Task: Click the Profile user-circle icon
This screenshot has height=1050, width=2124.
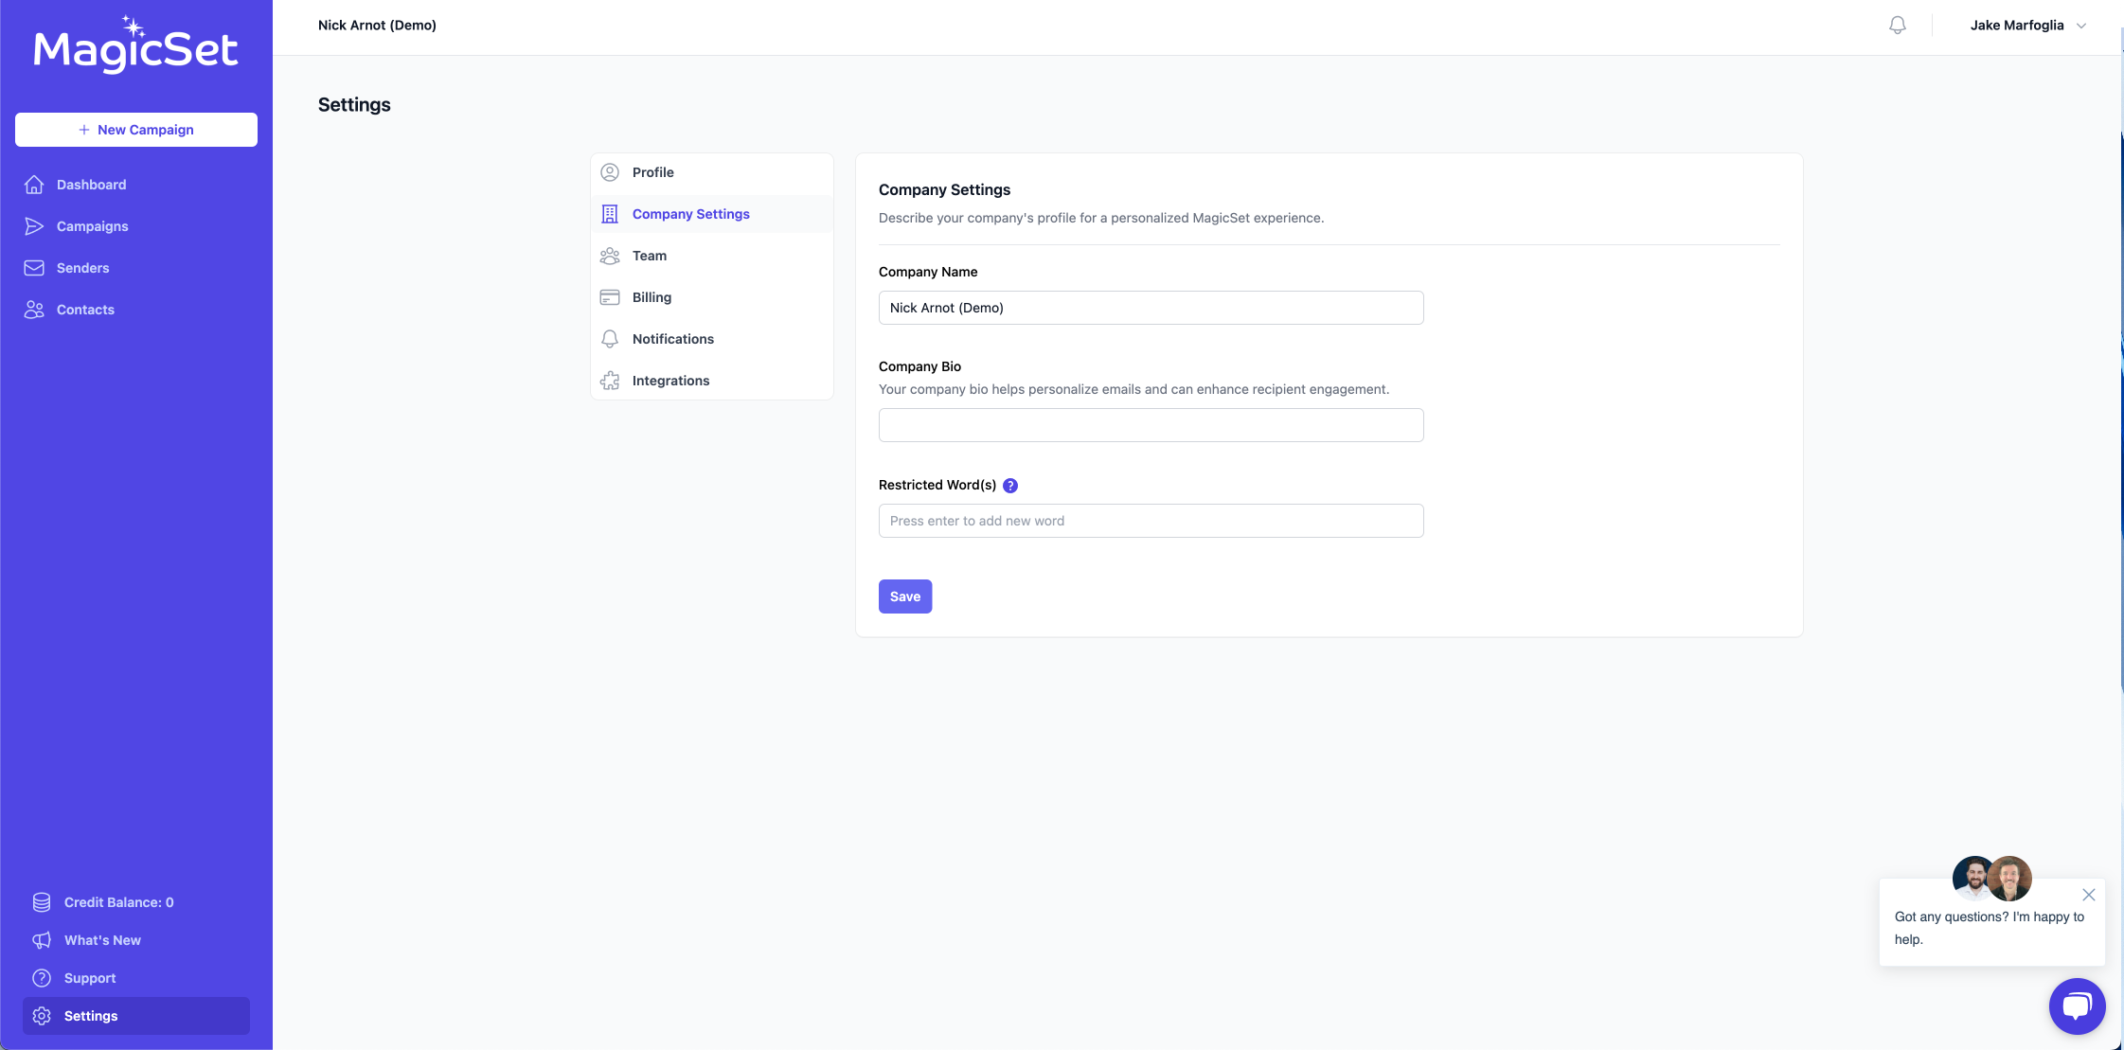Action: point(610,172)
